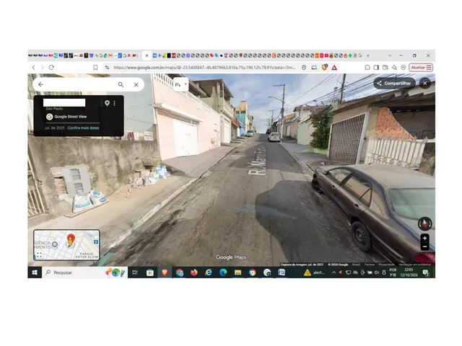Click the Google Street View label

(71, 117)
